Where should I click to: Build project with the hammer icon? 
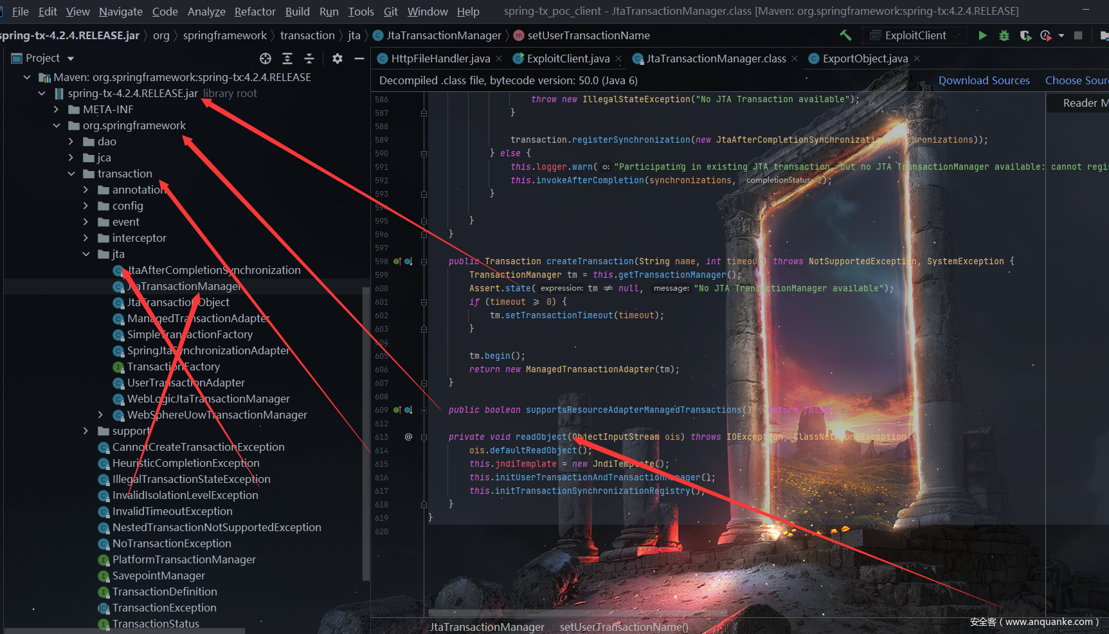pyautogui.click(x=845, y=35)
